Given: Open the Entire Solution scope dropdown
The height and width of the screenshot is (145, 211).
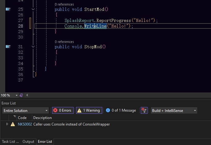Looking at the screenshot, I should pos(26,110).
